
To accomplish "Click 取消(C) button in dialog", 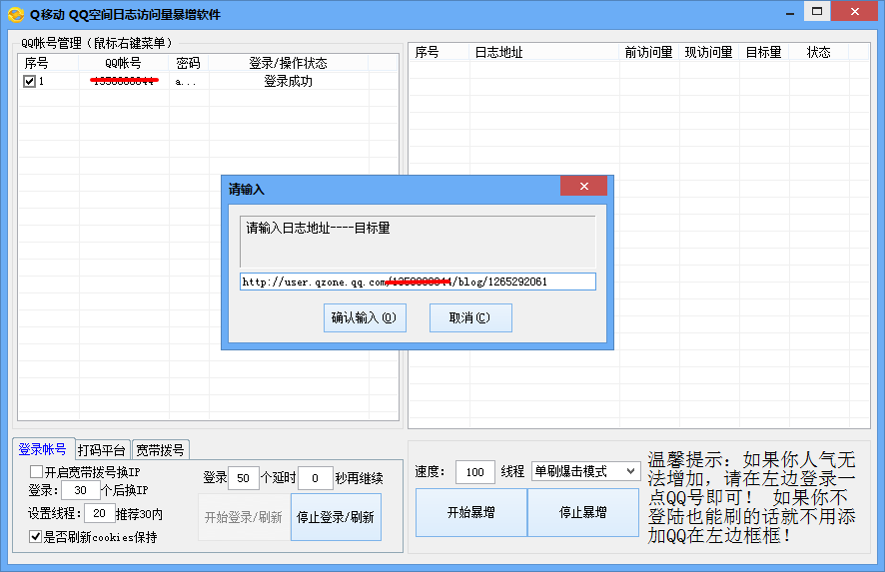I will (470, 317).
